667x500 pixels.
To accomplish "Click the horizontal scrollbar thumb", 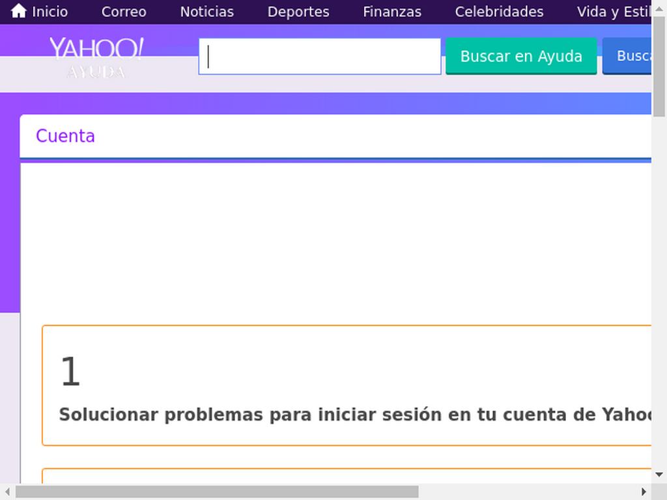I will click(x=217, y=492).
